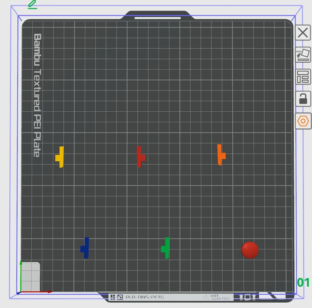Toggle the plate lock icon
The width and height of the screenshot is (312, 308).
click(x=303, y=99)
